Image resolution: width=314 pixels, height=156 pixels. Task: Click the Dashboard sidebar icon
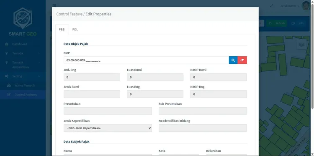pyautogui.click(x=7, y=44)
